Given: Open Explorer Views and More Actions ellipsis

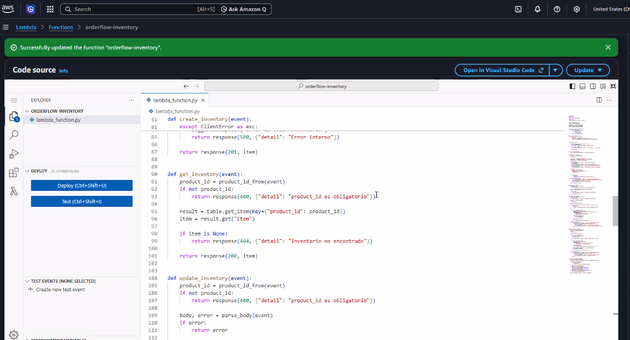Looking at the screenshot, I should click(x=132, y=100).
